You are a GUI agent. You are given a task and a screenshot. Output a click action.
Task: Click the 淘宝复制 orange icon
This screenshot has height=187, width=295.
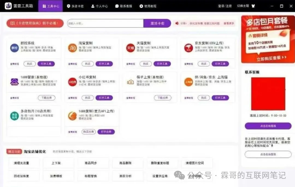(72, 48)
